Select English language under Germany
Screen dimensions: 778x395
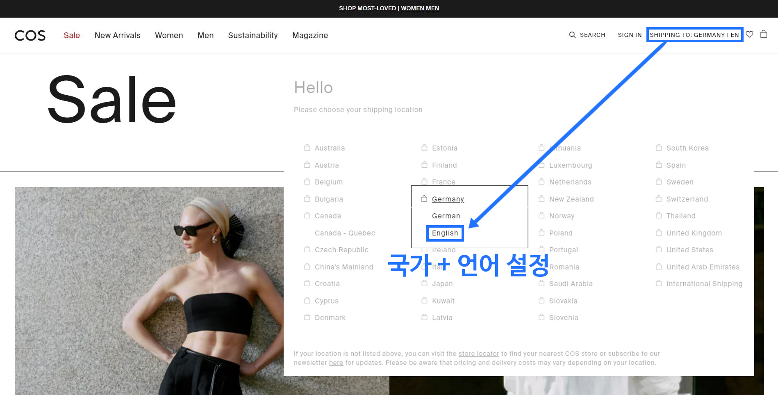click(x=445, y=233)
